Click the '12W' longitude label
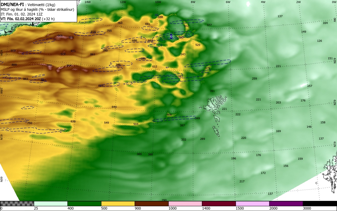337x211 pixels. pos(123,2)
